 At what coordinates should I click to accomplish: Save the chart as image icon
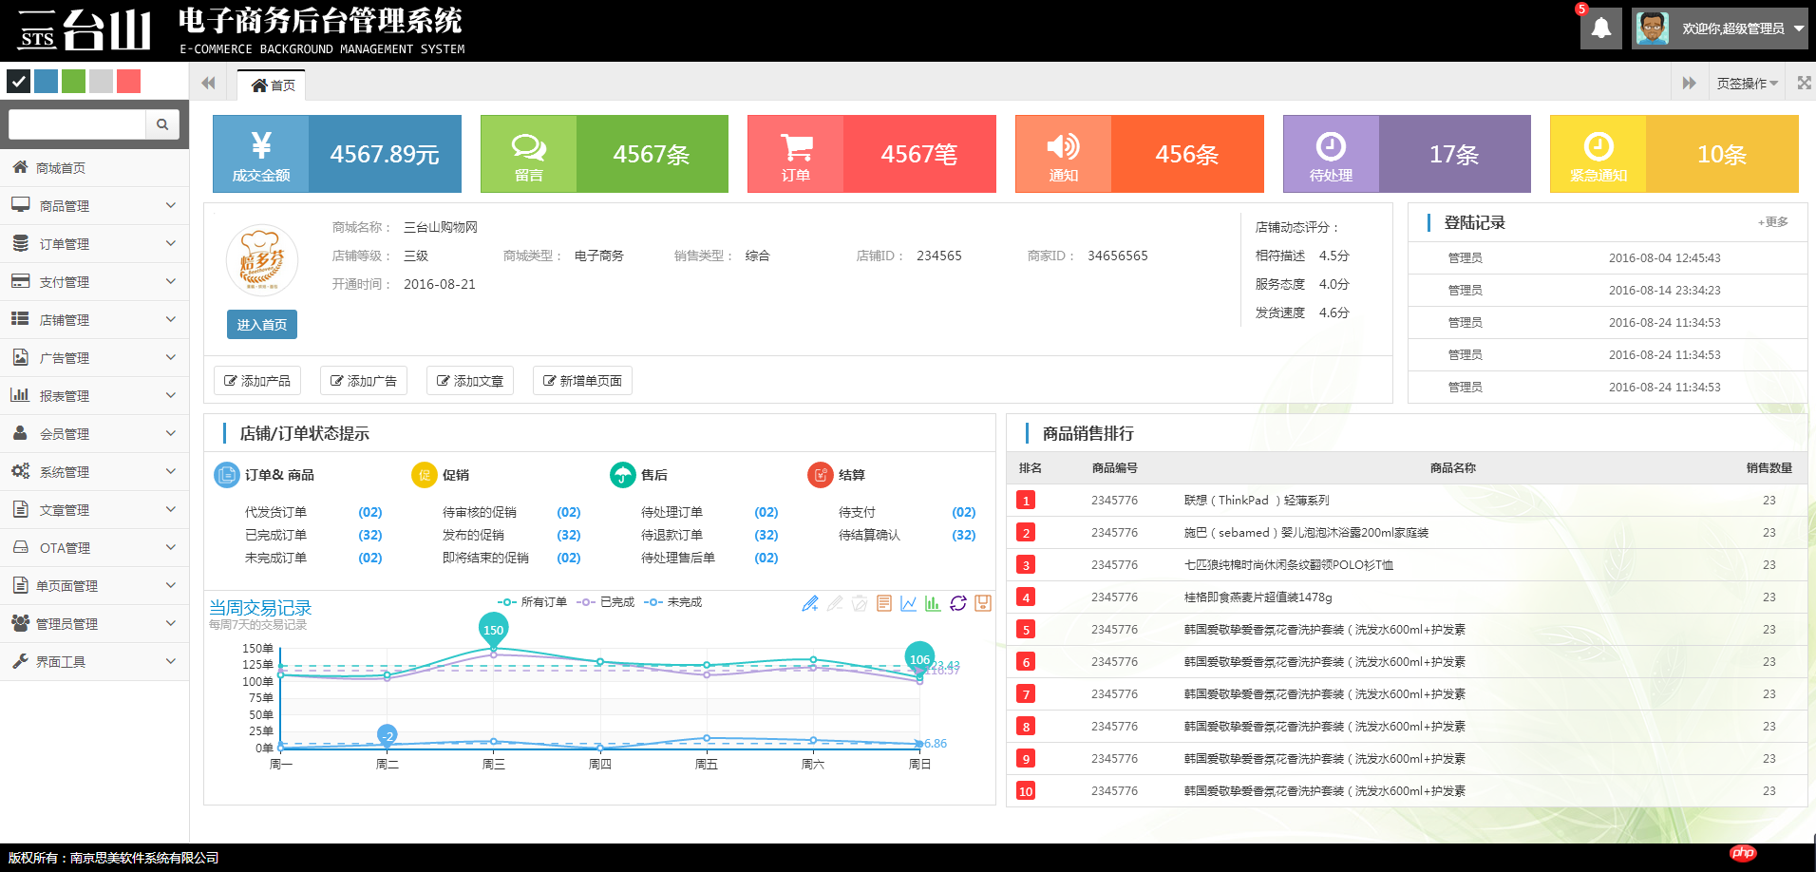point(983,603)
